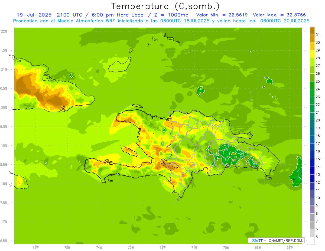Screen dimensions: 325x251
Task: Click the "25" contour label near 68W
Action: (x=298, y=158)
